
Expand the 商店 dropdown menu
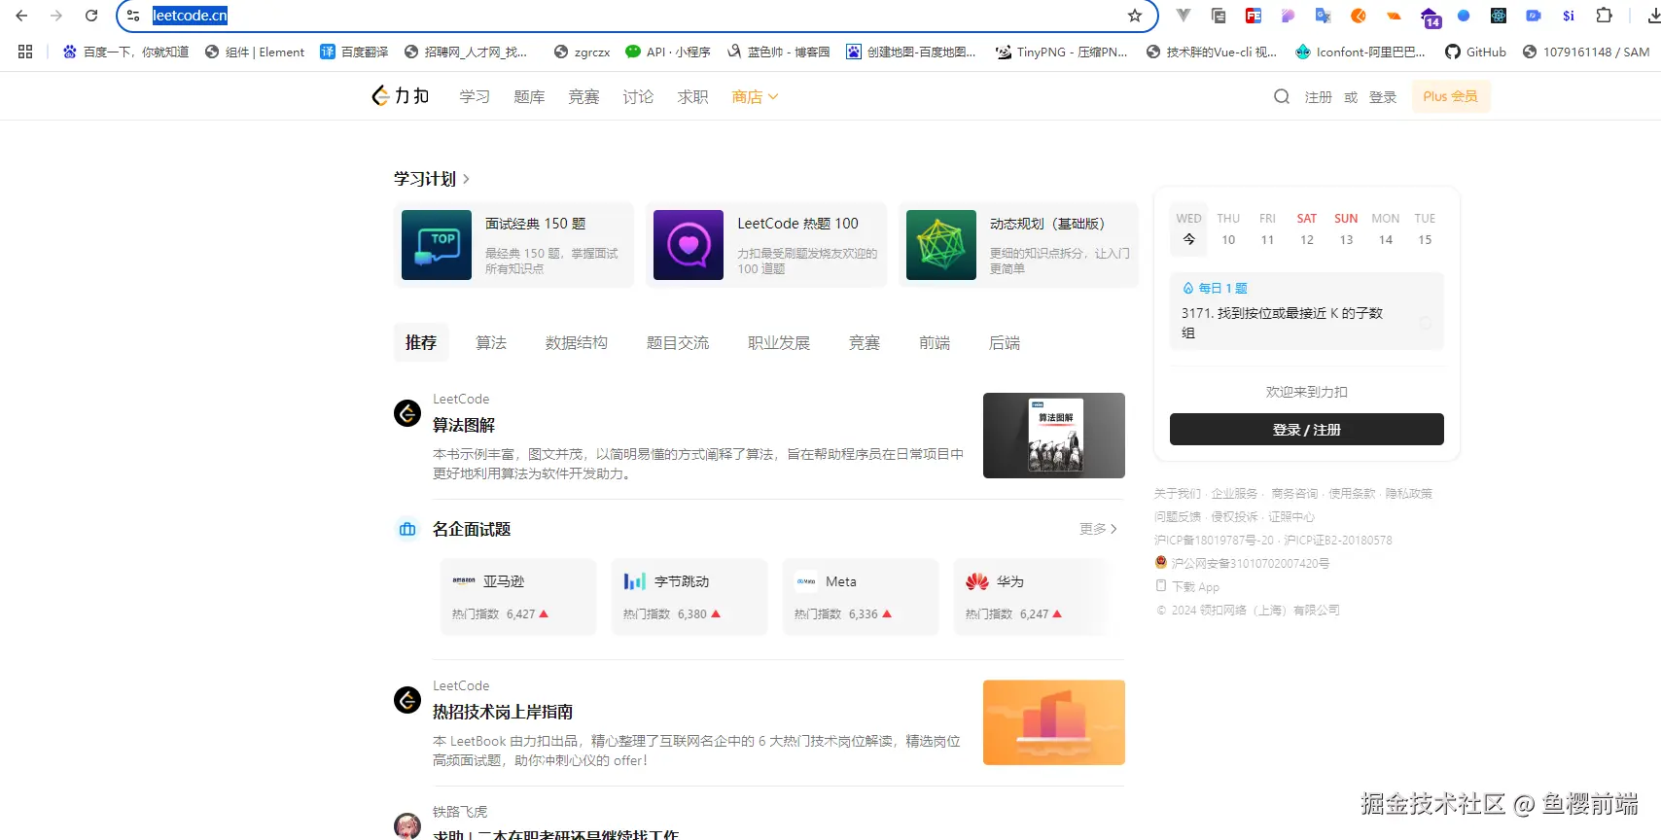[x=755, y=96]
